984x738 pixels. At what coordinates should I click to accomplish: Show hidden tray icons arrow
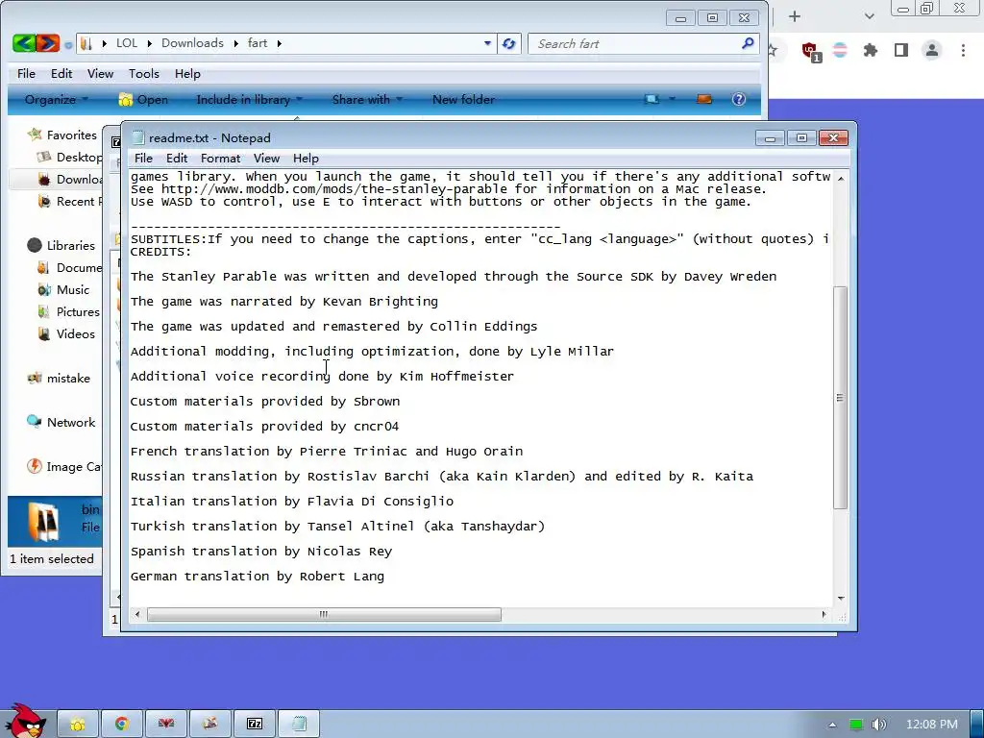coord(832,725)
